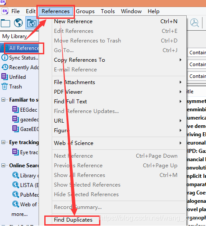Open the LISTA online search
The width and height of the screenshot is (206, 226).
pyautogui.click(x=29, y=185)
